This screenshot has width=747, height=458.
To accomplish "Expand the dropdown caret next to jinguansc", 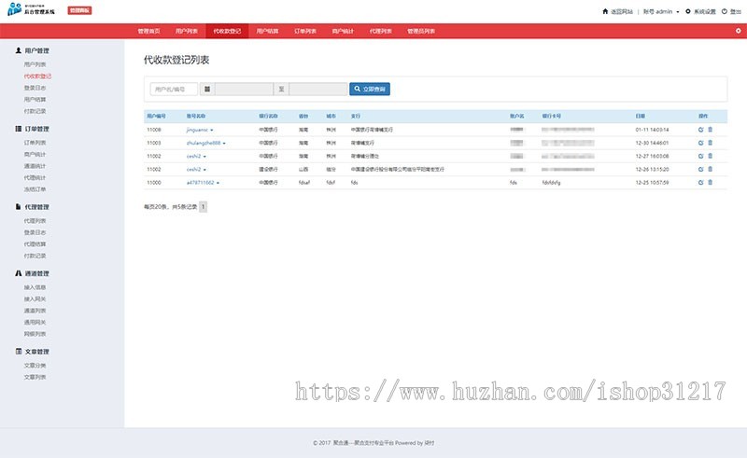I will pos(212,130).
